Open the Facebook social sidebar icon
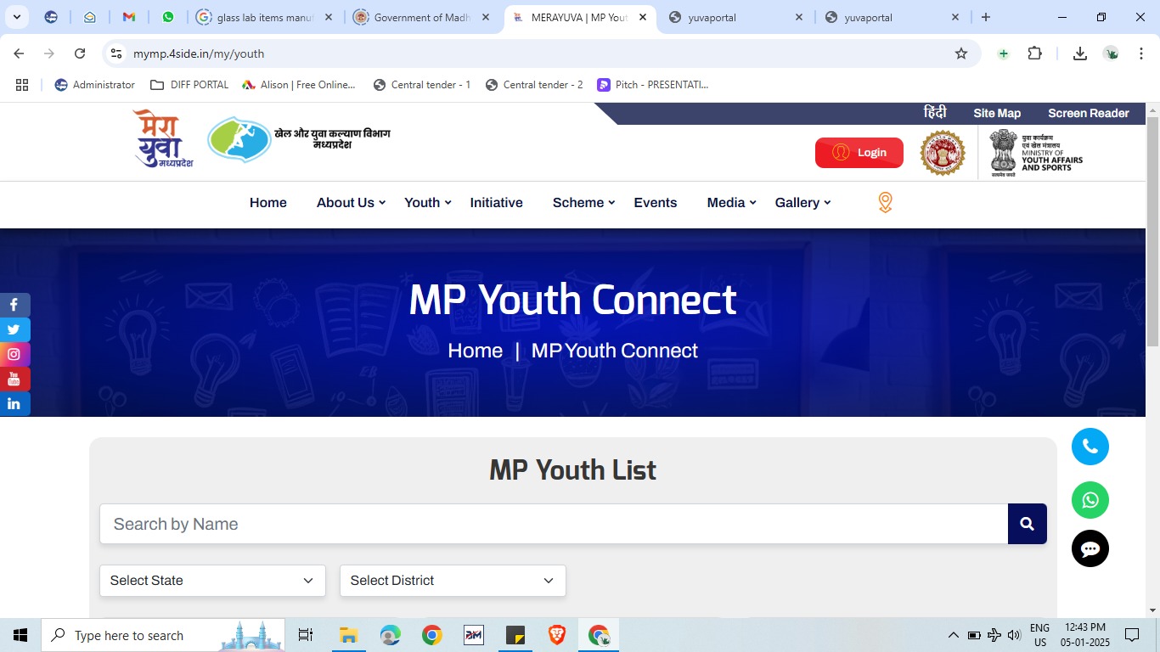 pos(14,305)
